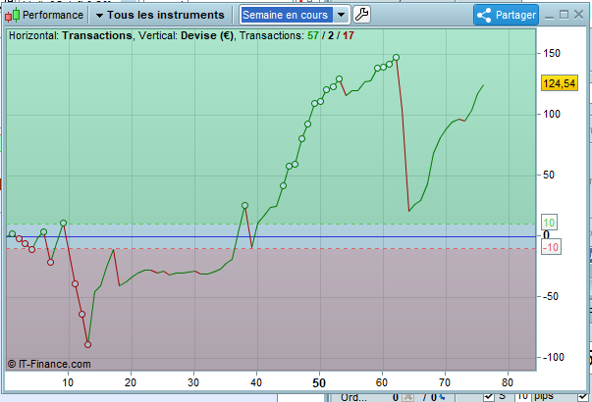Image resolution: width=592 pixels, height=402 pixels.
Task: Click the Horizontal: Transactions axis label
Action: pos(71,35)
